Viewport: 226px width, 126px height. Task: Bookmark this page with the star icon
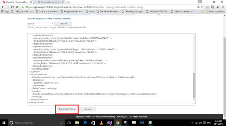[202, 7]
